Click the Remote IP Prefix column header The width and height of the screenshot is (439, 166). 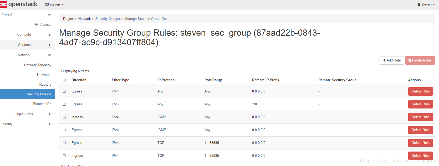pyautogui.click(x=266, y=80)
